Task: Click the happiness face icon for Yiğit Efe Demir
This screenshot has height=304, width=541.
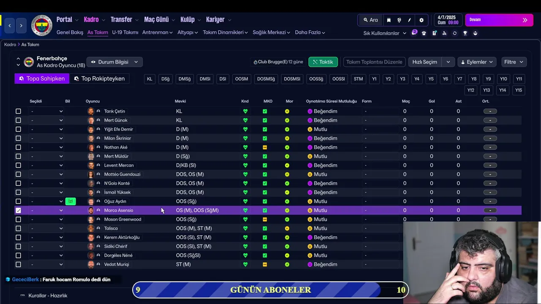Action: point(310,129)
